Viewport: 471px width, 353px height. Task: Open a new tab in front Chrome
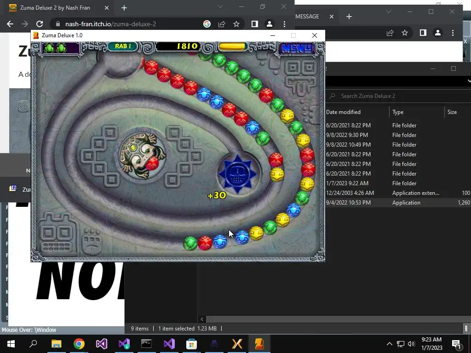[124, 8]
